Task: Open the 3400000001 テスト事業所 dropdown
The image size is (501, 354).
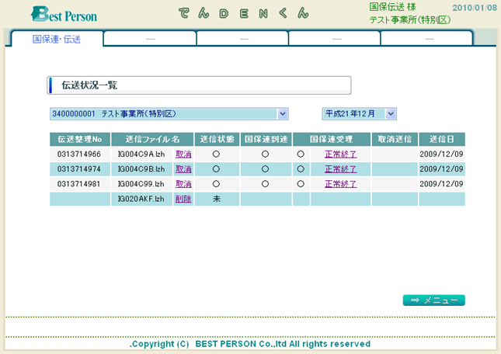Action: pyautogui.click(x=169, y=114)
